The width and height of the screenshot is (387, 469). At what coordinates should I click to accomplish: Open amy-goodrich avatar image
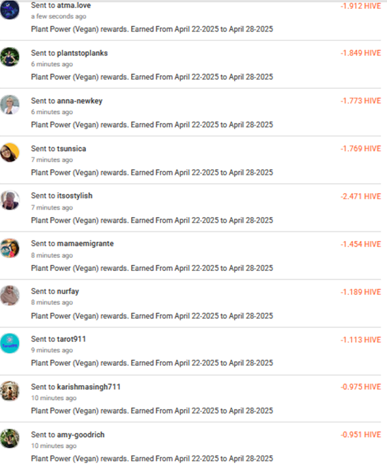10,438
